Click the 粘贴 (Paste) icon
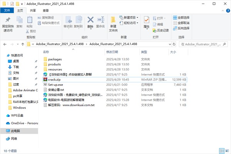This screenshot has height=154, width=231. coord(30,22)
